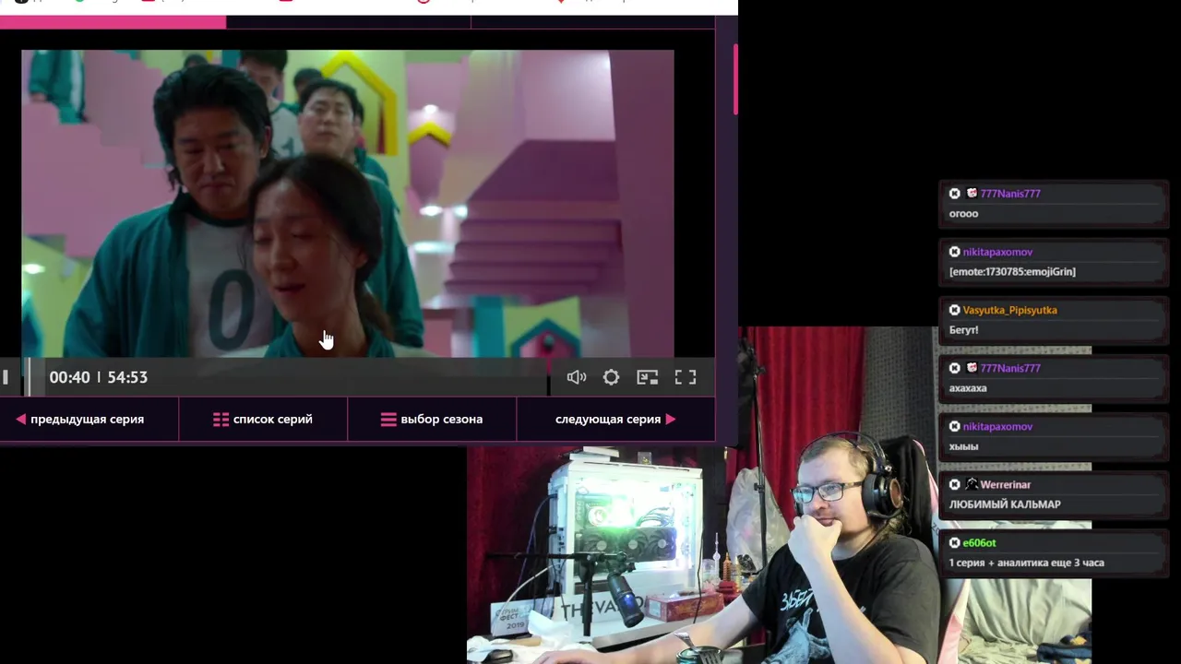Go to предыдущая серия
Screen dimensions: 1181x664
[x=88, y=419]
